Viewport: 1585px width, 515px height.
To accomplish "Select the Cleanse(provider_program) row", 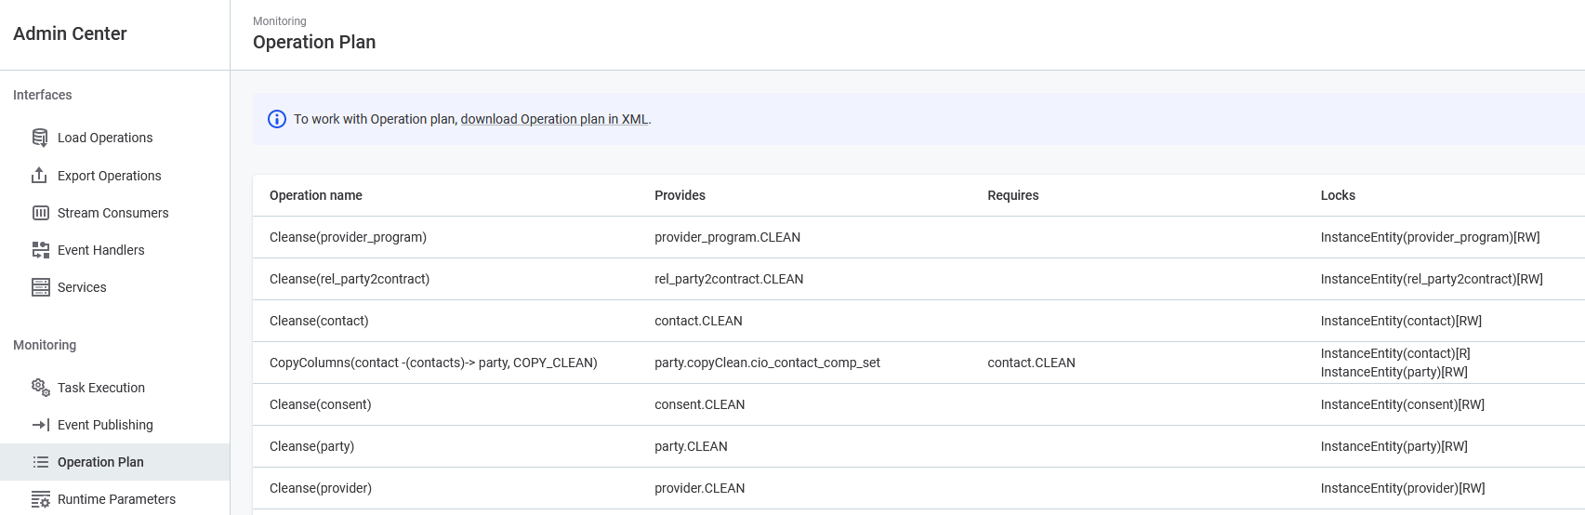I will pyautogui.click(x=348, y=237).
